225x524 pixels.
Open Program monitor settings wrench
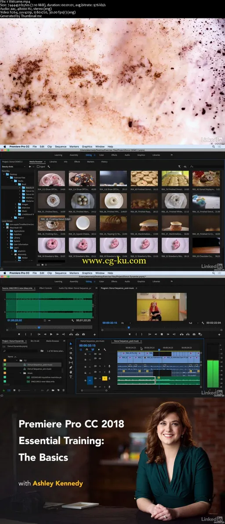coord(202,323)
